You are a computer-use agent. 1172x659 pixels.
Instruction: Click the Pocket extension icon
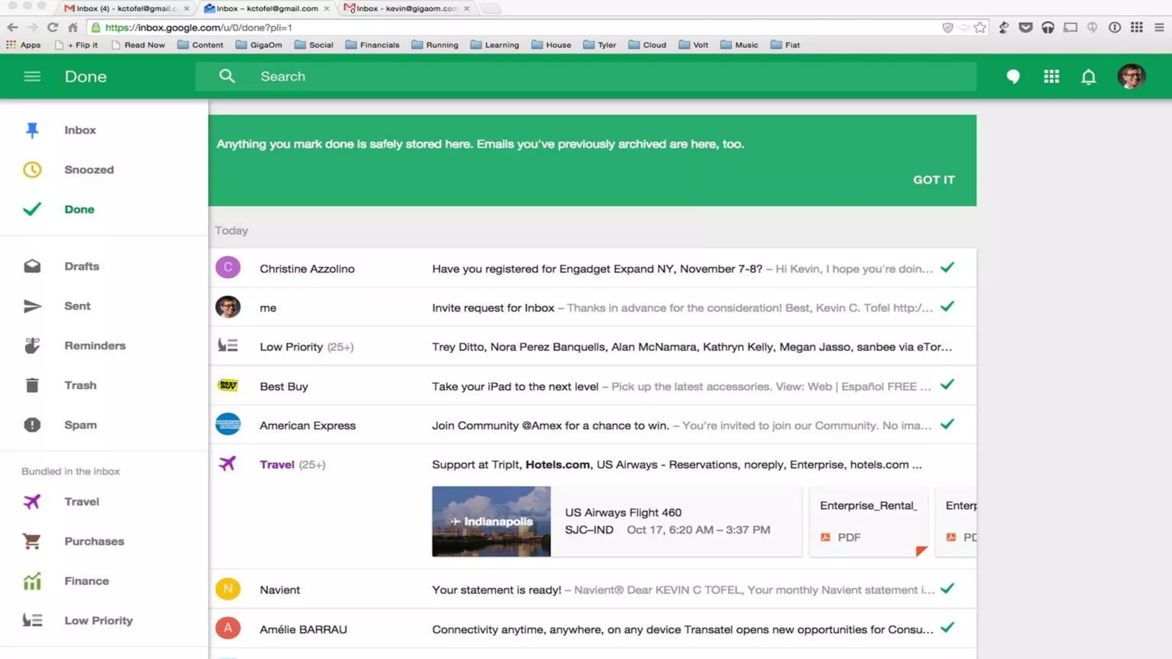click(x=1025, y=27)
